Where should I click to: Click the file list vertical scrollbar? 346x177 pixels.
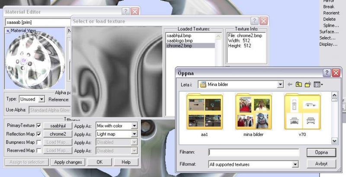(334, 117)
